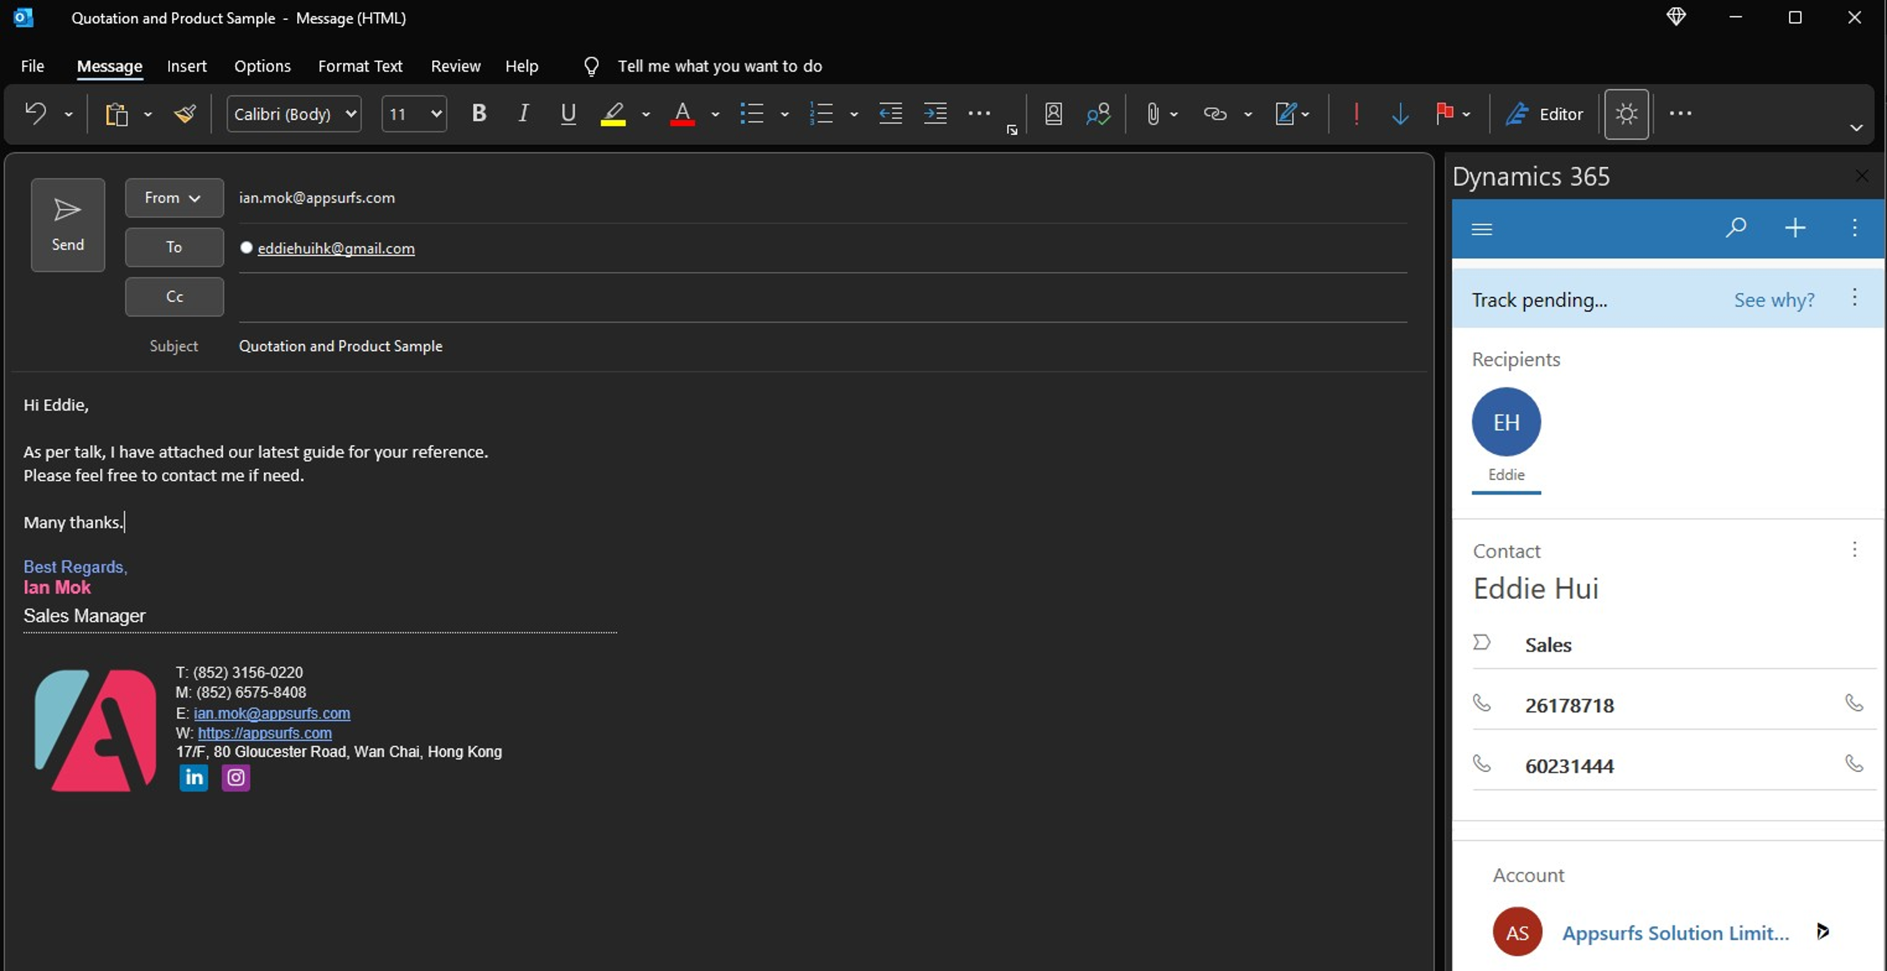Expand bullets style dropdown arrow
Image resolution: width=1887 pixels, height=971 pixels.
click(x=785, y=114)
